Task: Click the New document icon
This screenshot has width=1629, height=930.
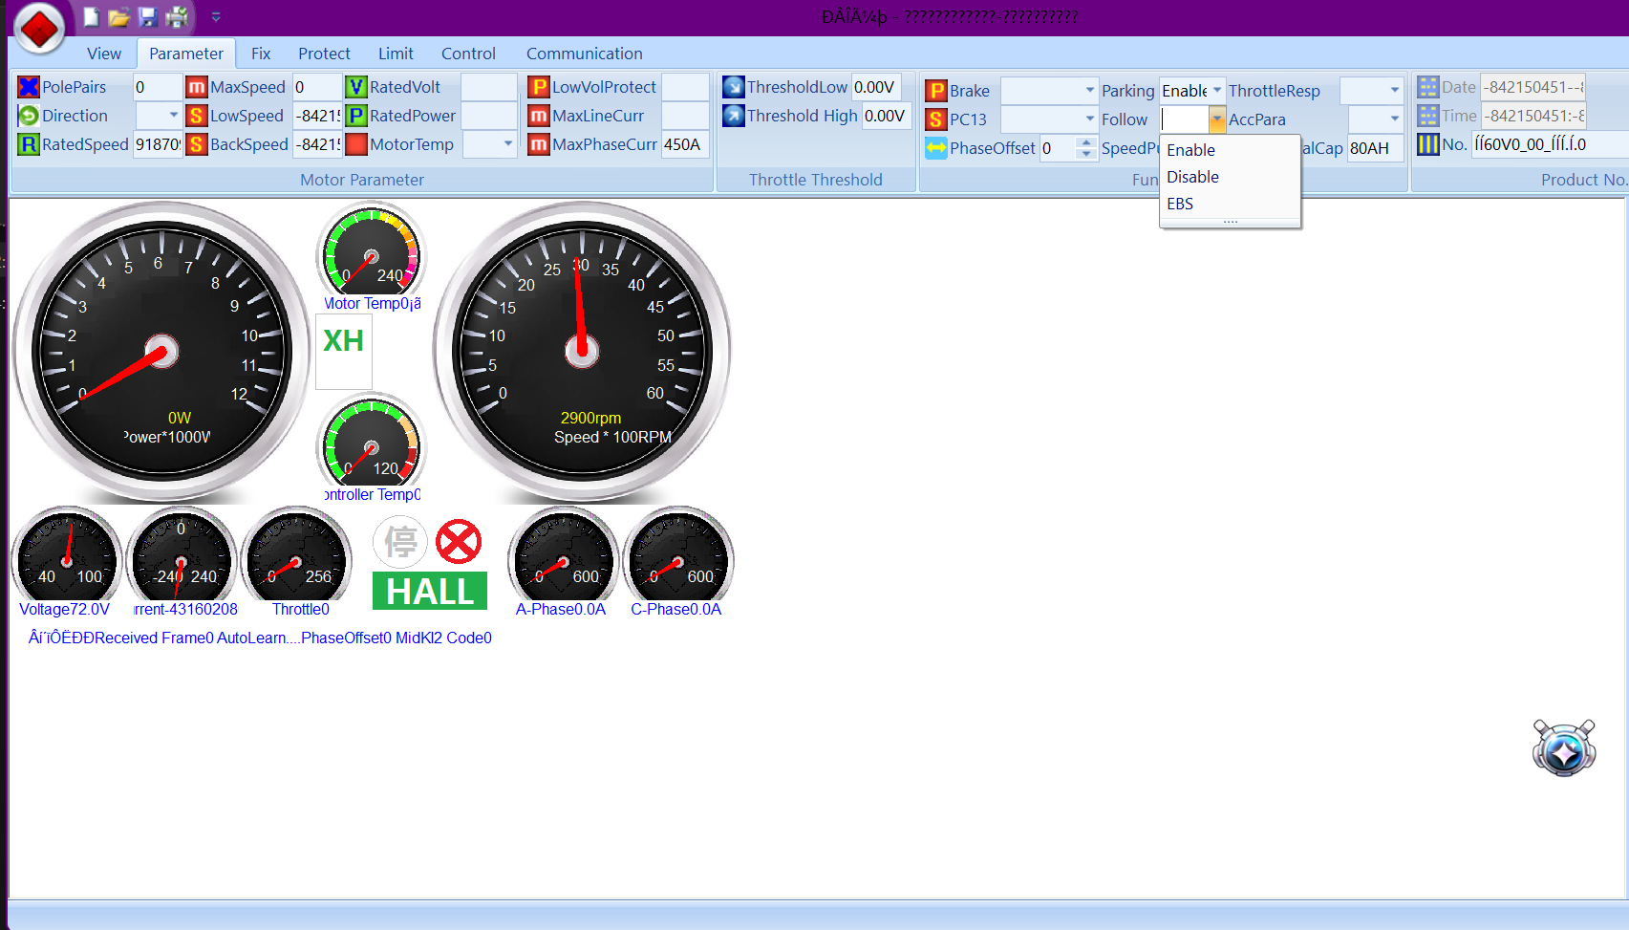Action: [91, 16]
